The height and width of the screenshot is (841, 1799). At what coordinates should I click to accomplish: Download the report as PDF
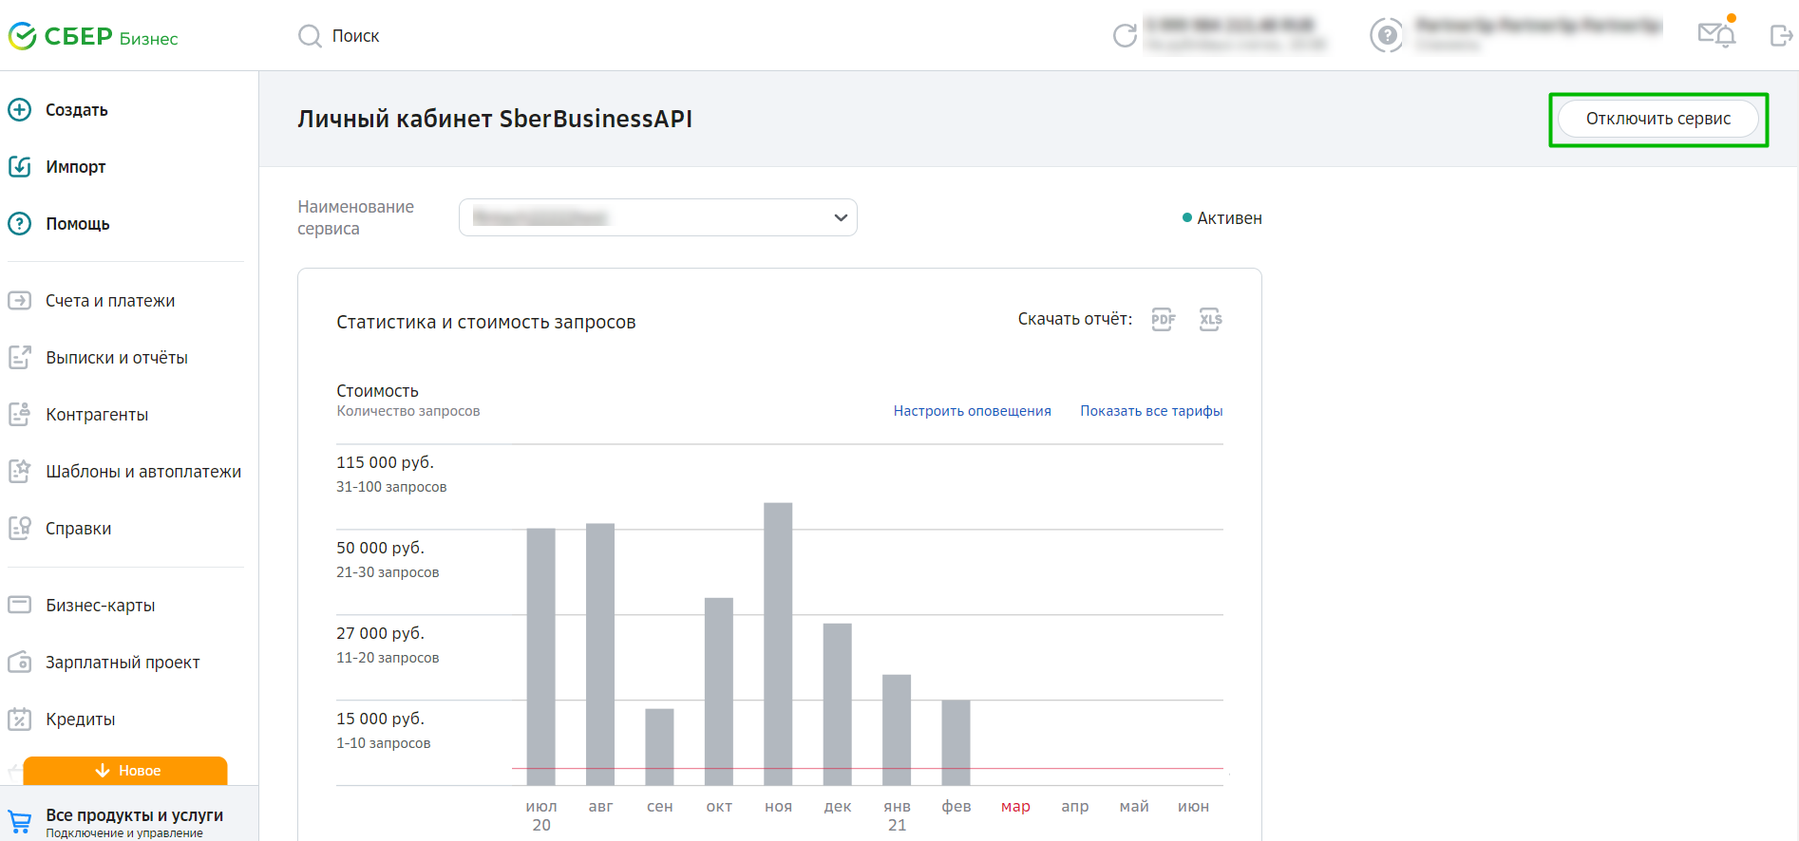pos(1164,320)
